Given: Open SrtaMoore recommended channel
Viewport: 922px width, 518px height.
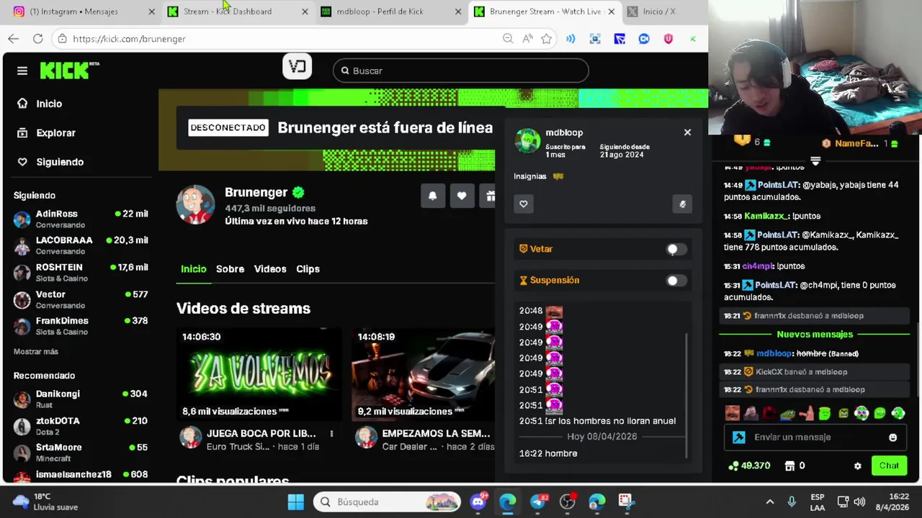Looking at the screenshot, I should pos(81,453).
